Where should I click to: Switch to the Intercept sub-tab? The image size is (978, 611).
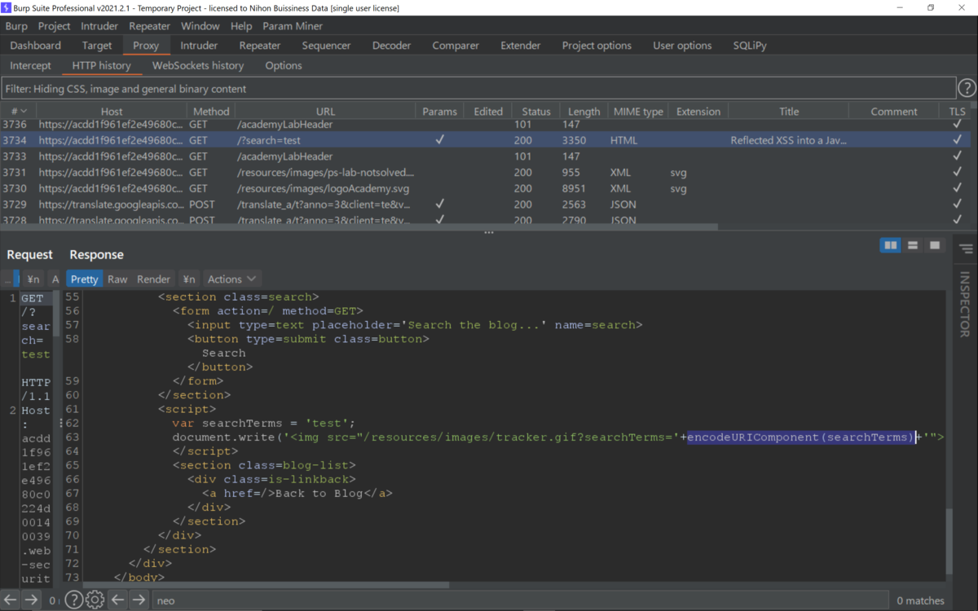pyautogui.click(x=30, y=65)
